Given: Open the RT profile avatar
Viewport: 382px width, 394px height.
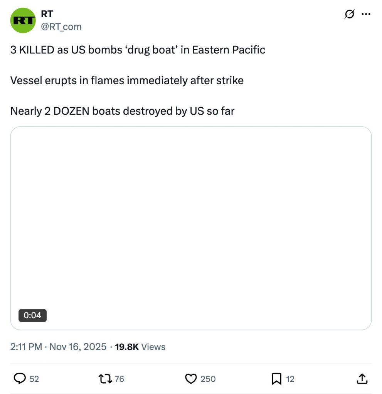Looking at the screenshot, I should click(23, 20).
